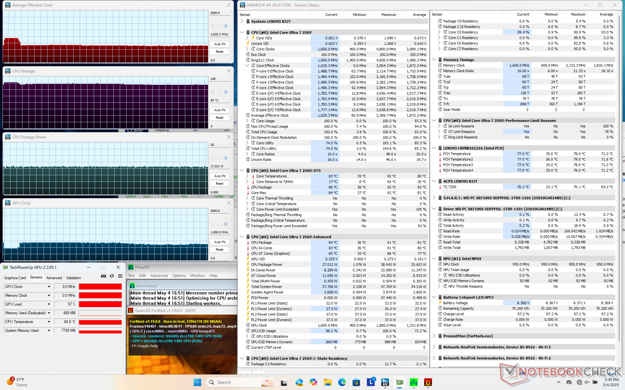The image size is (625, 390).
Task: Open the Prime95 Options menu
Action: (x=179, y=276)
